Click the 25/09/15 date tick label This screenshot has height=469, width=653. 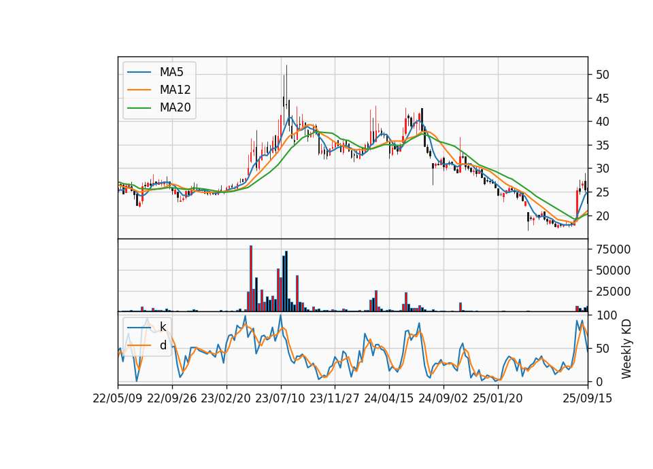coord(588,398)
